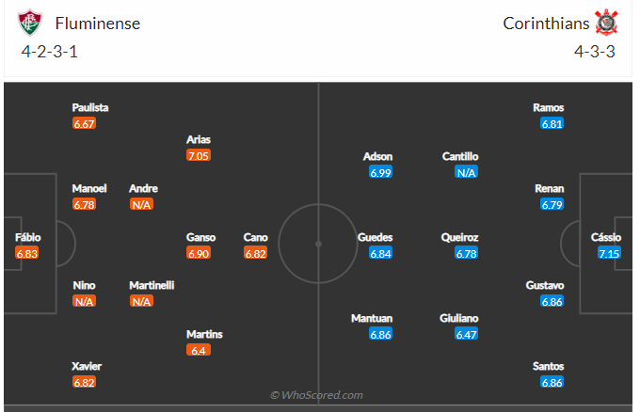Click player name Mantuan
The image size is (640, 412).
tap(372, 319)
